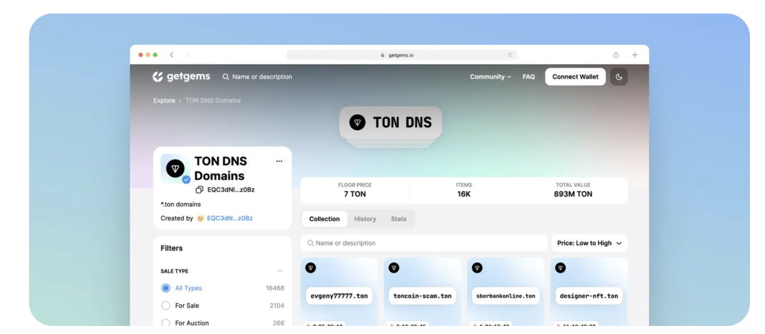Open creator link EQC3dN...z0Bz
This screenshot has width=765, height=334.
(230, 218)
